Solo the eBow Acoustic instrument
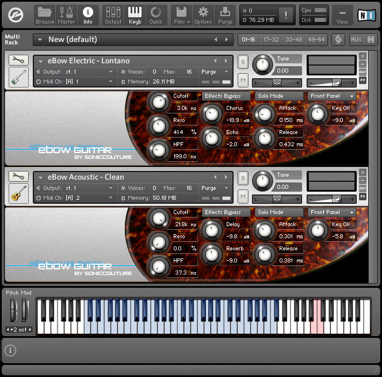The image size is (382, 377). coord(243,178)
